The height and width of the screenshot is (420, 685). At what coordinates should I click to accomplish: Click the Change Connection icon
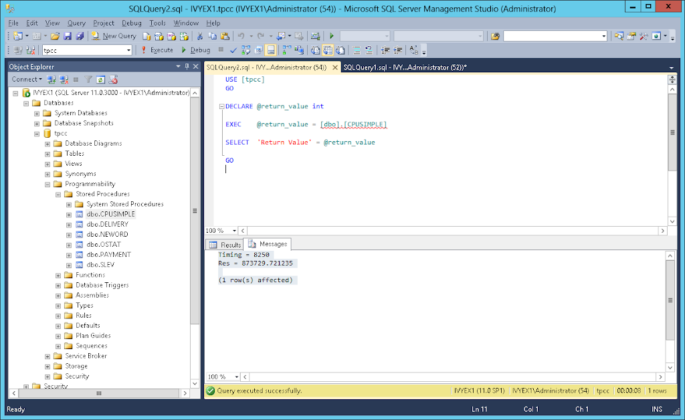click(30, 50)
